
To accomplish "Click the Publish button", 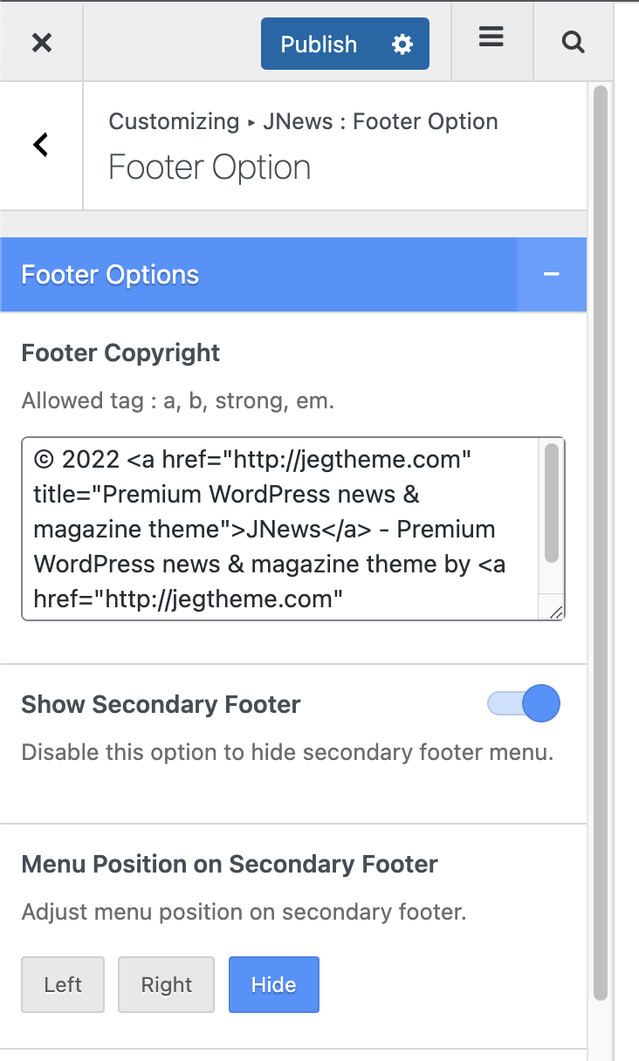I will point(319,44).
